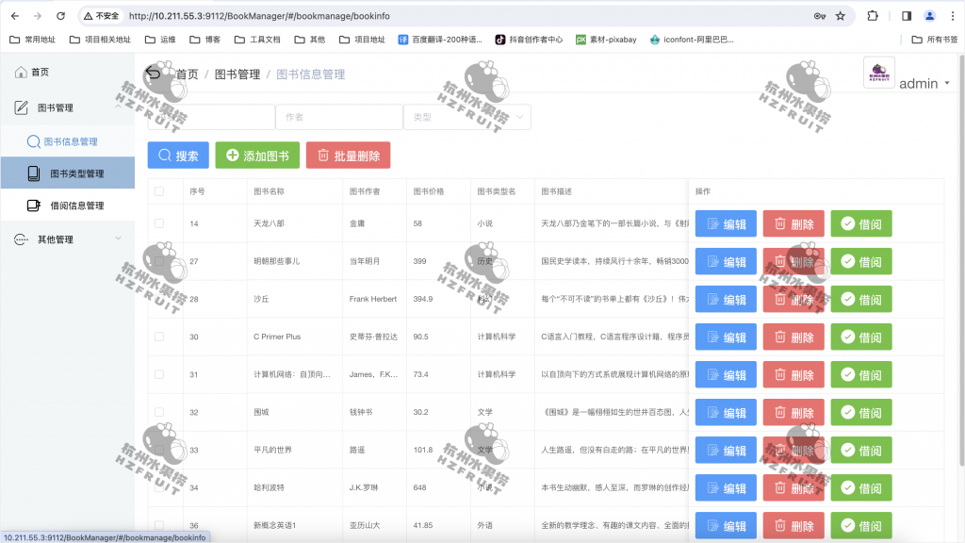The image size is (965, 543).
Task: Click inside the 作者 input field
Action: tap(339, 116)
